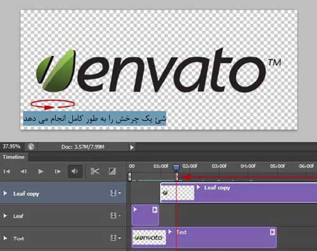Expand the Leaf track properties
317x251 pixels.
tap(5, 216)
